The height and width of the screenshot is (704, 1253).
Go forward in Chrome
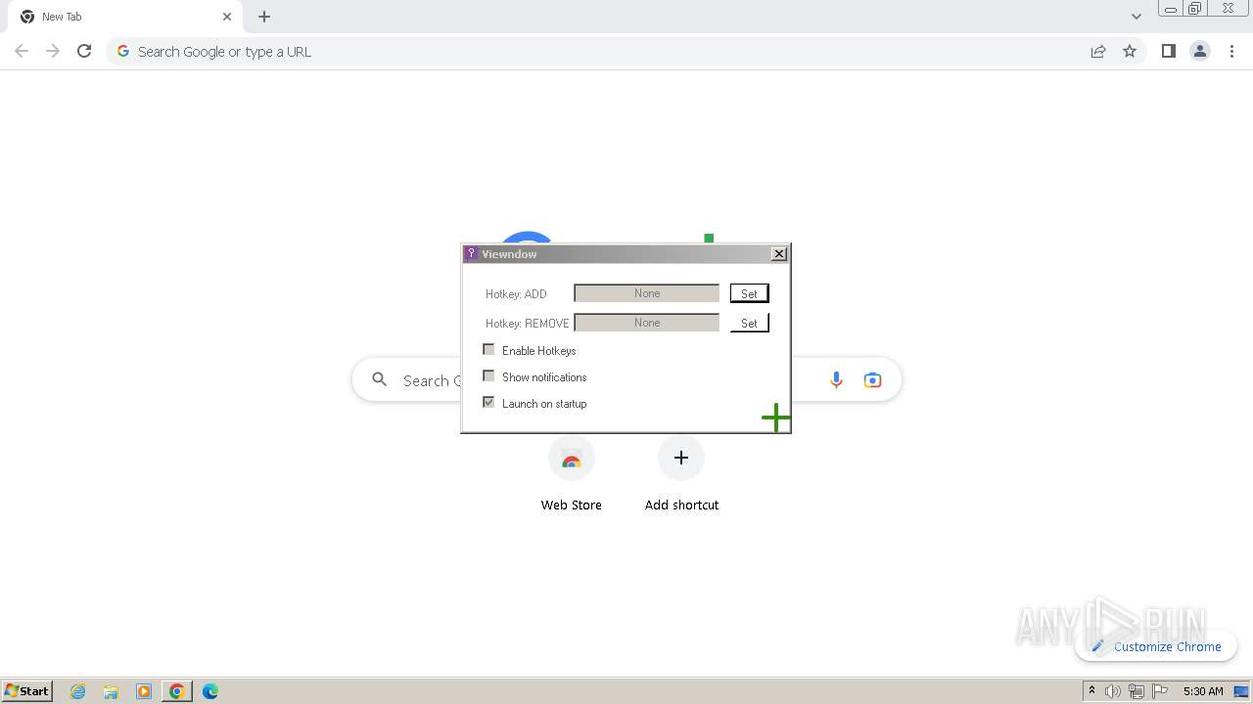pyautogui.click(x=53, y=51)
